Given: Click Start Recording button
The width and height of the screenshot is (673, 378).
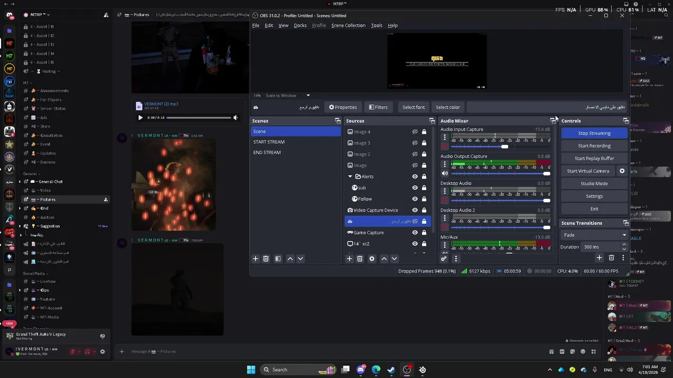Looking at the screenshot, I should click(x=594, y=146).
